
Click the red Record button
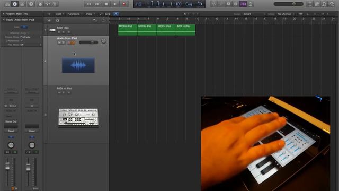124,4
